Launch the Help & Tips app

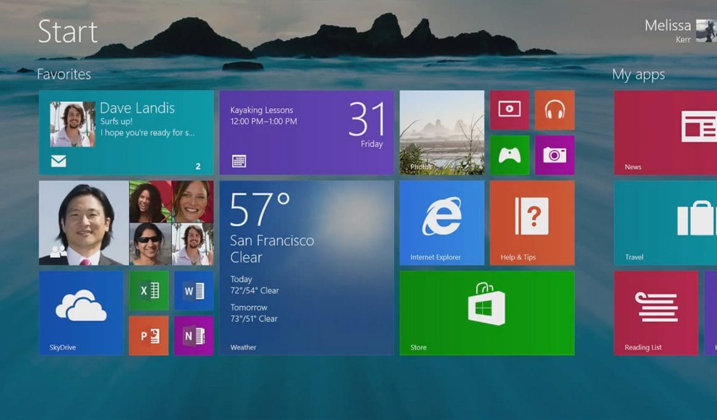point(532,223)
